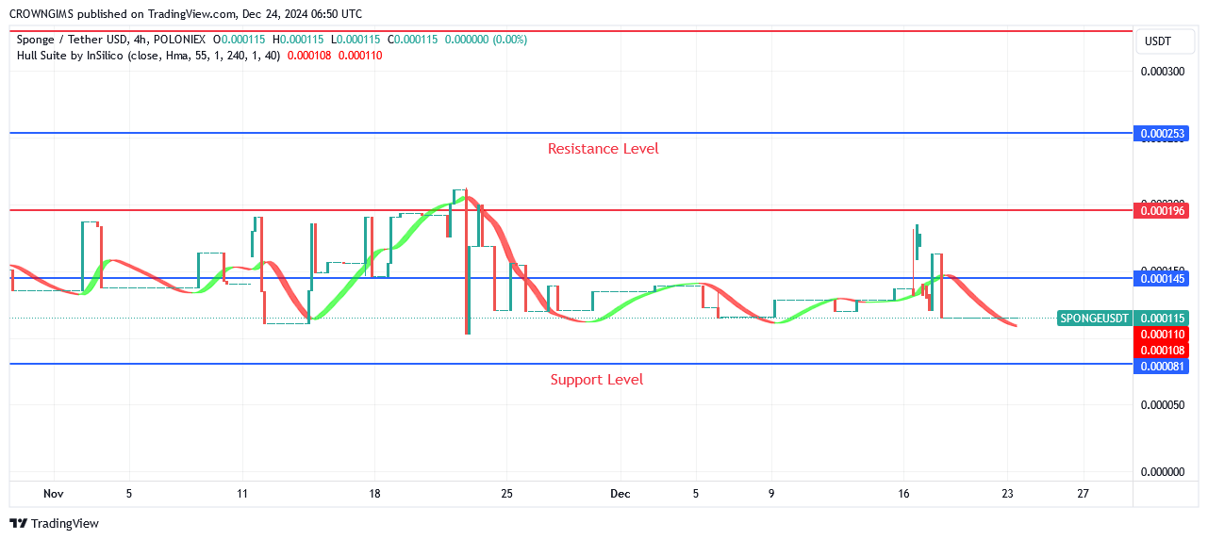1208x540 pixels.
Task: Click the 23 date label on time axis
Action: 1008,493
